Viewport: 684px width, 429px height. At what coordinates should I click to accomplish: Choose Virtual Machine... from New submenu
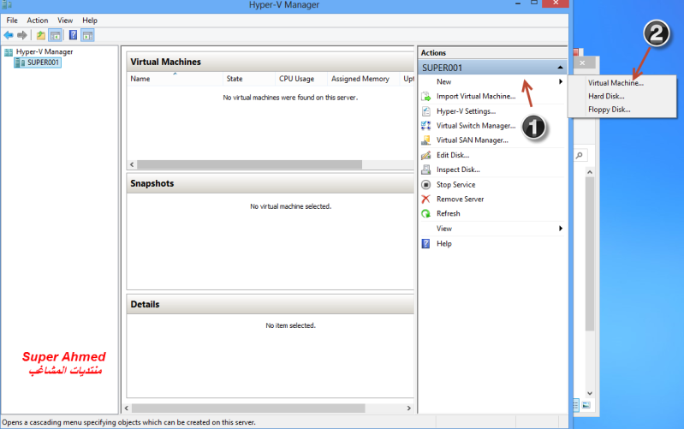click(616, 83)
